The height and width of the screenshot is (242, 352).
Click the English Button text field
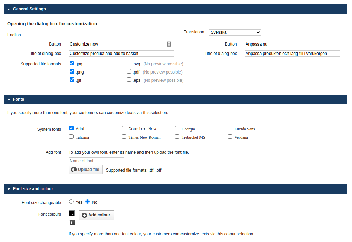click(x=121, y=44)
